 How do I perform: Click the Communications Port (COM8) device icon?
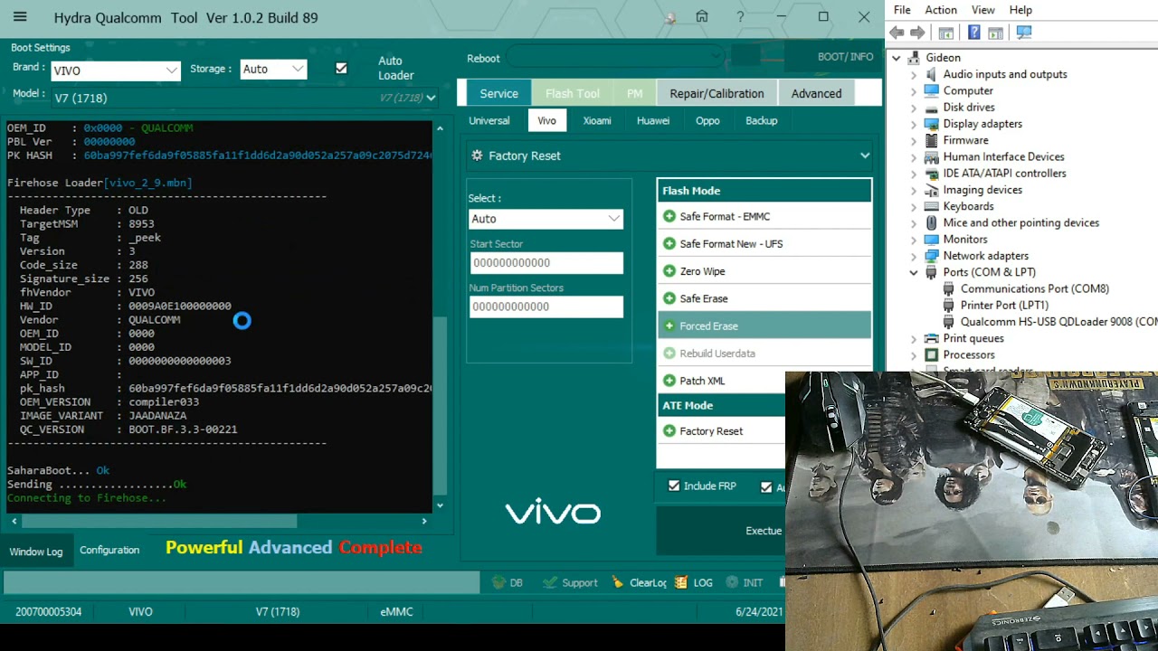tap(948, 288)
